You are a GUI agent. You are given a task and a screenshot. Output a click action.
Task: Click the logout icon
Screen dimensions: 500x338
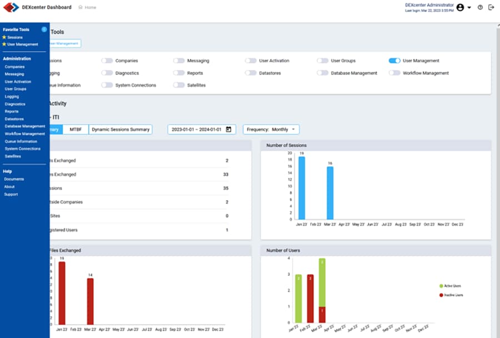(x=491, y=7)
